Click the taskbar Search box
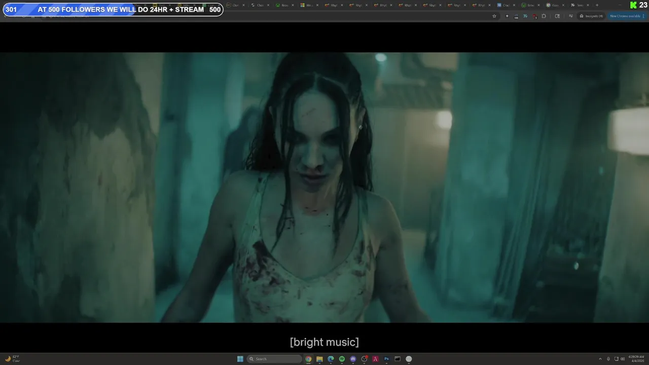649x365 pixels. pos(274,359)
